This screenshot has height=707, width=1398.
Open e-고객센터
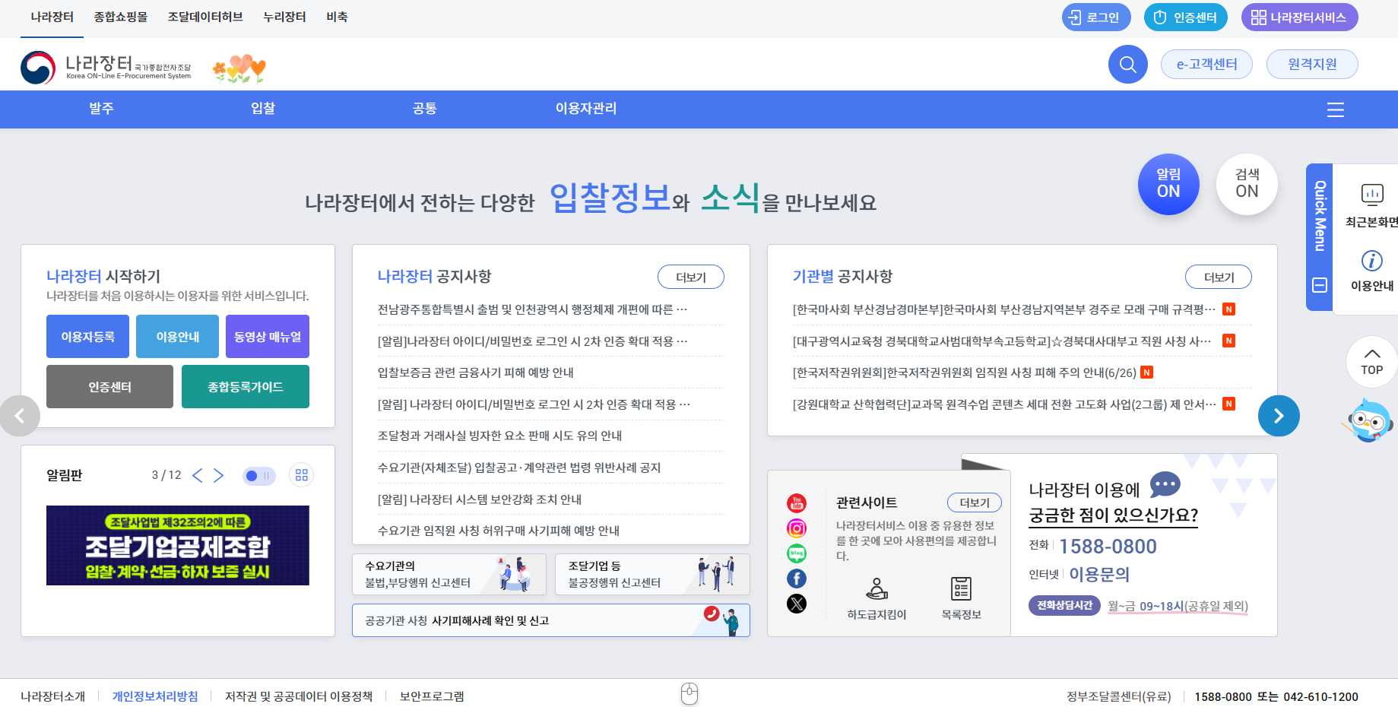1206,65
